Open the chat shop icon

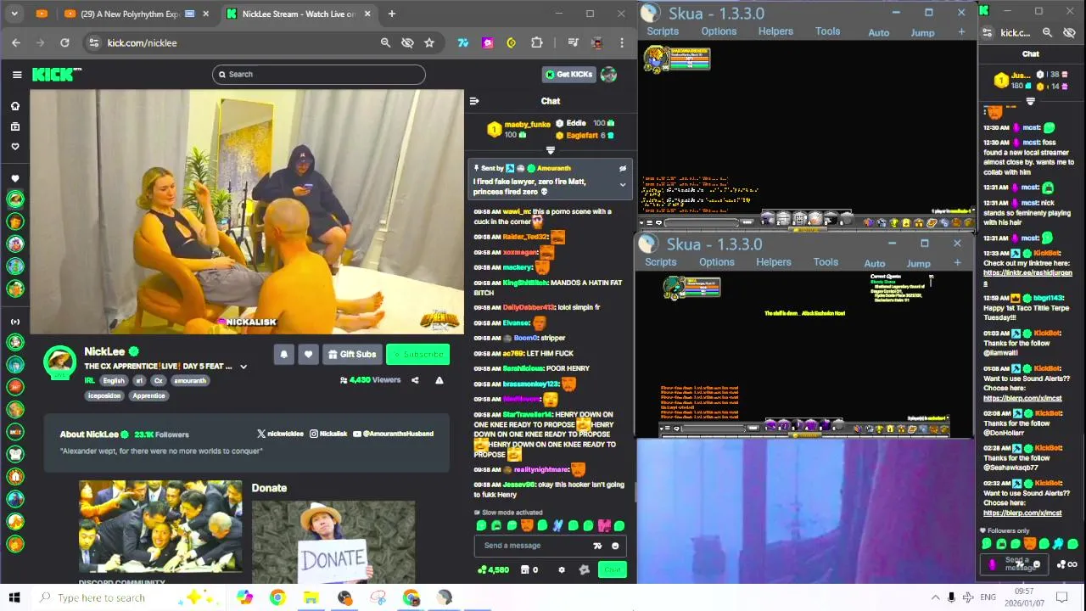pyautogui.click(x=524, y=569)
